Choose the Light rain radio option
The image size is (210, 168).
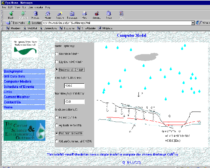[57, 62]
